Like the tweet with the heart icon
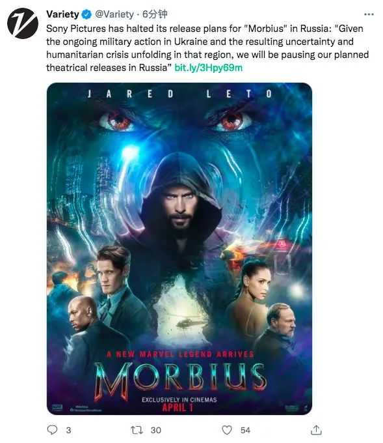383x443 pixels. (x=227, y=430)
